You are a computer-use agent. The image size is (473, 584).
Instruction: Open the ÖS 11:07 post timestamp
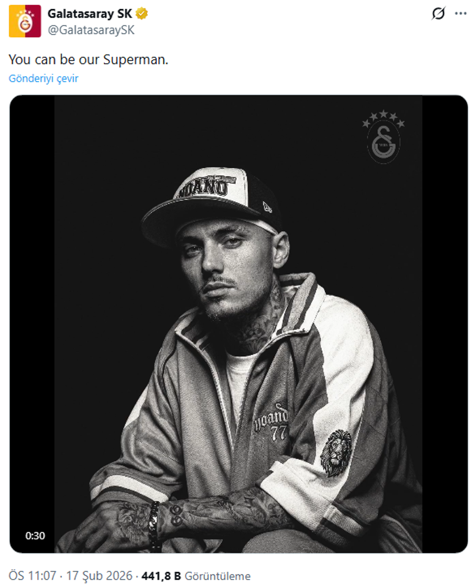(33, 576)
